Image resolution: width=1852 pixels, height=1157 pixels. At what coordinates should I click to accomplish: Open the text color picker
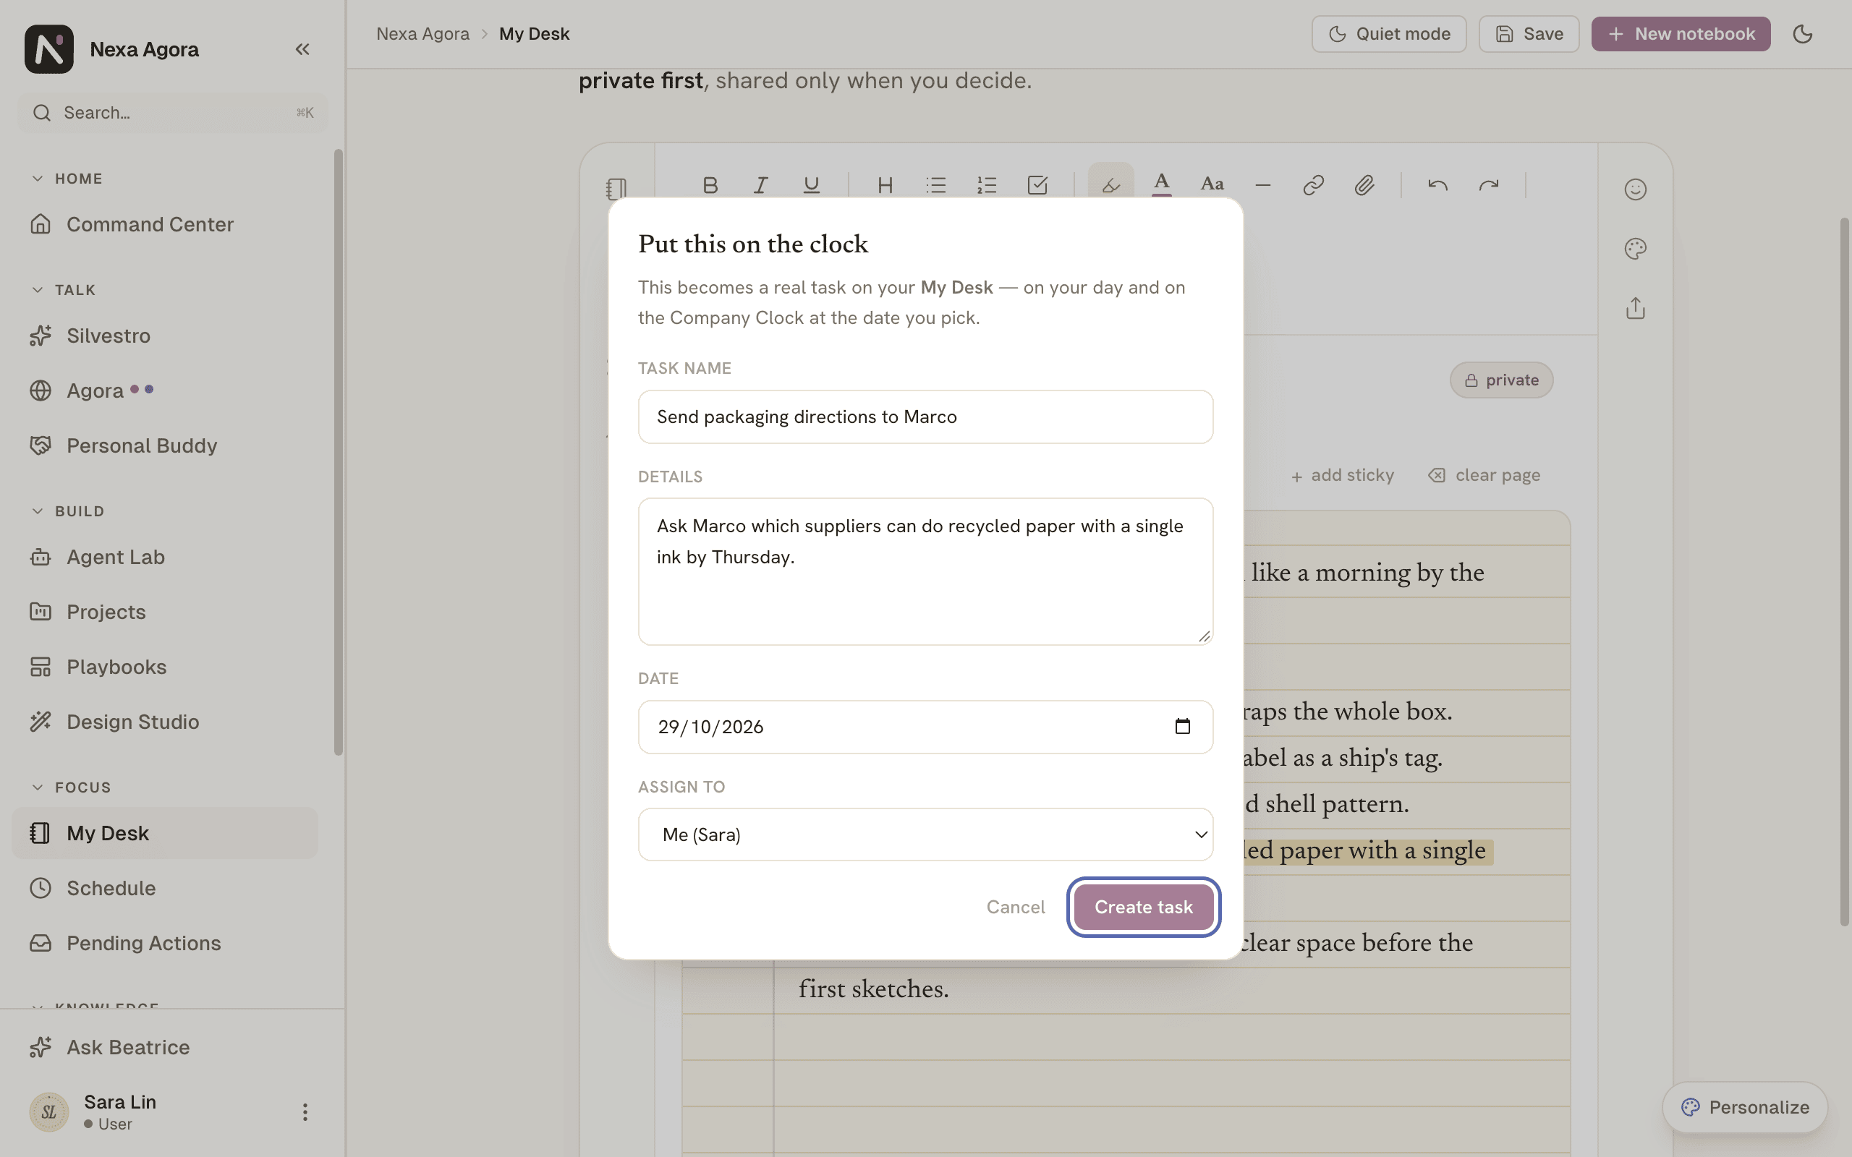(1162, 184)
